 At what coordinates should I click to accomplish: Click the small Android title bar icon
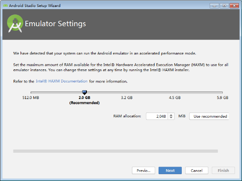coord(5,6)
